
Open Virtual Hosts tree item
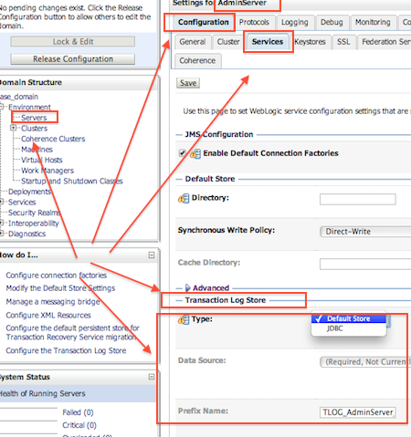point(42,160)
